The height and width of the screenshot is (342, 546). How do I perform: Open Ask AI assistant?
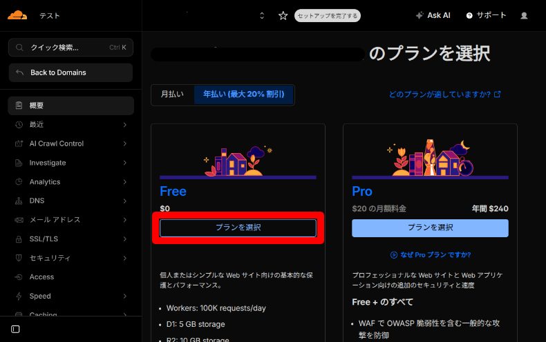click(x=433, y=15)
